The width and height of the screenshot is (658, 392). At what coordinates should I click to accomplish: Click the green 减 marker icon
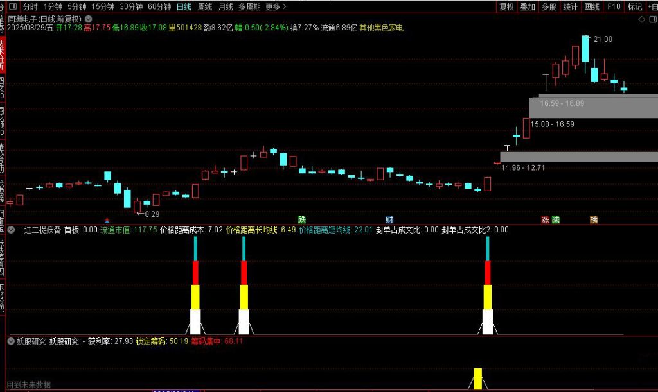(x=555, y=219)
